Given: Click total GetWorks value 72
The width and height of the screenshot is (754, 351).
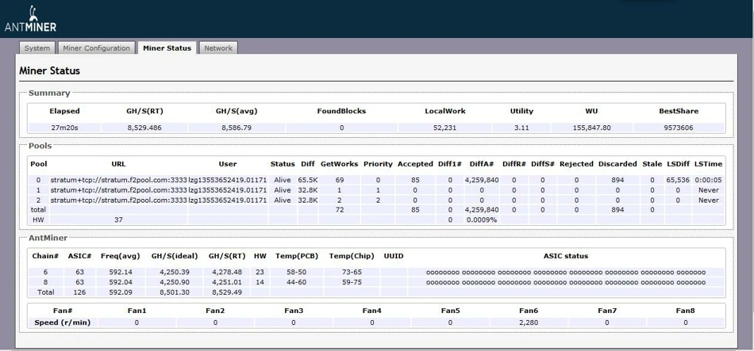Looking at the screenshot, I should pyautogui.click(x=340, y=210).
